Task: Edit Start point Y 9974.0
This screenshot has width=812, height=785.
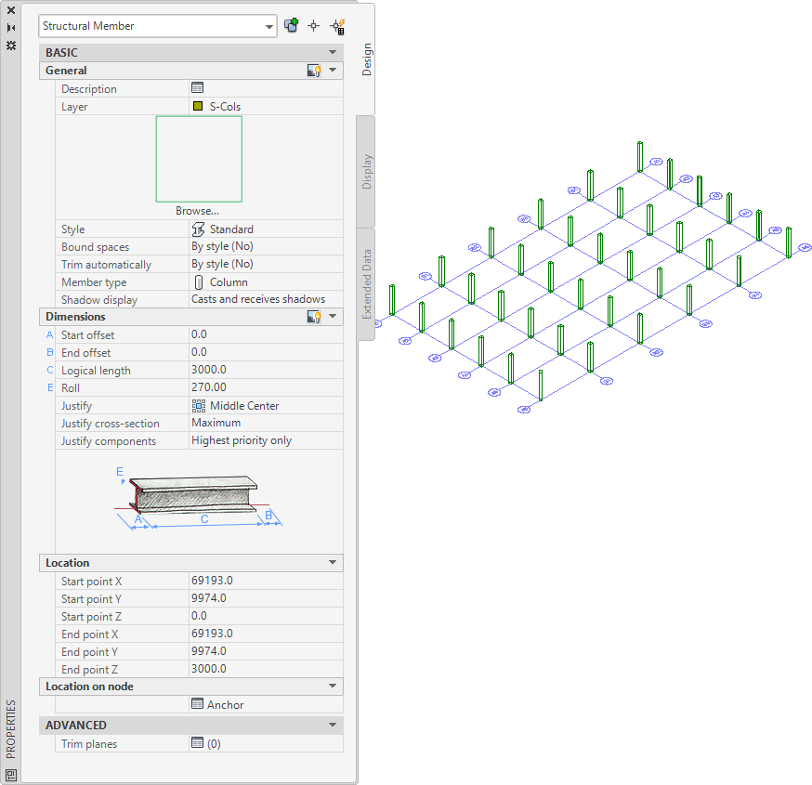Action: [266, 598]
